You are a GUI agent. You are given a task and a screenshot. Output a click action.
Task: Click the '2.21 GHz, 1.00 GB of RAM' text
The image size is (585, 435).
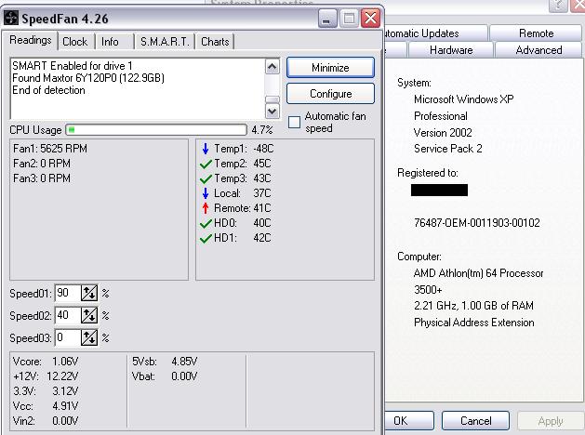click(473, 306)
